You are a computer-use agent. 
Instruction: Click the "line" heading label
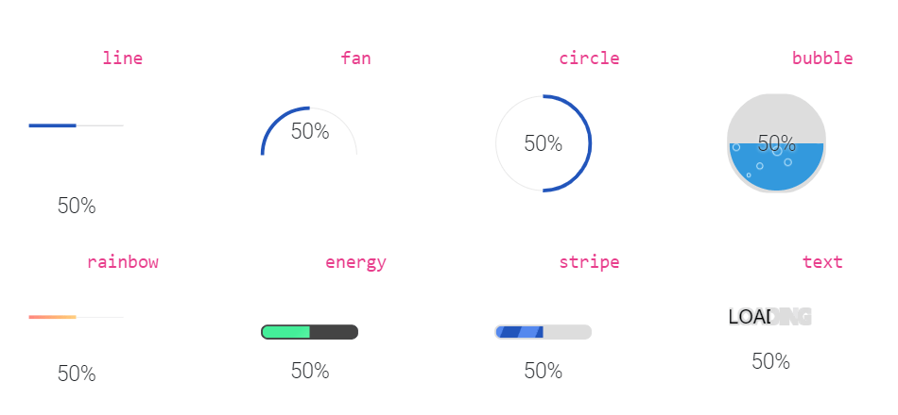122,58
